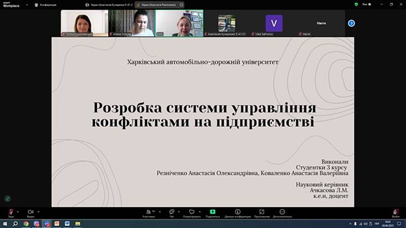This screenshot has width=406, height=228.
Task: Unmute the microphone in Zoom toolbar
Action: pos(11,213)
